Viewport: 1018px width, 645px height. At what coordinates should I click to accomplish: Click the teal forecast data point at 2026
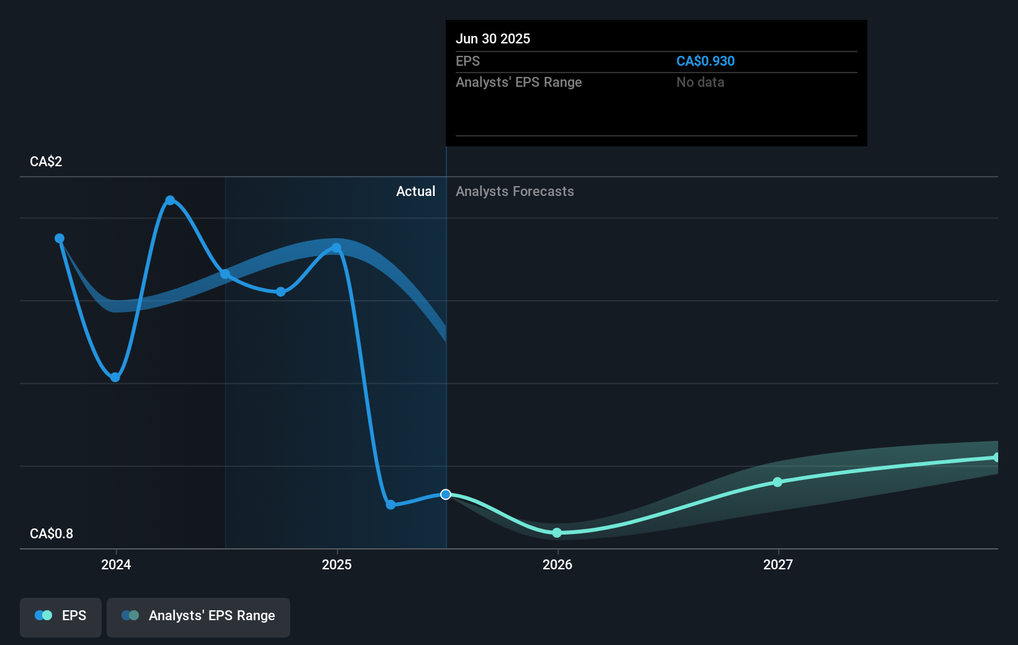(x=557, y=533)
